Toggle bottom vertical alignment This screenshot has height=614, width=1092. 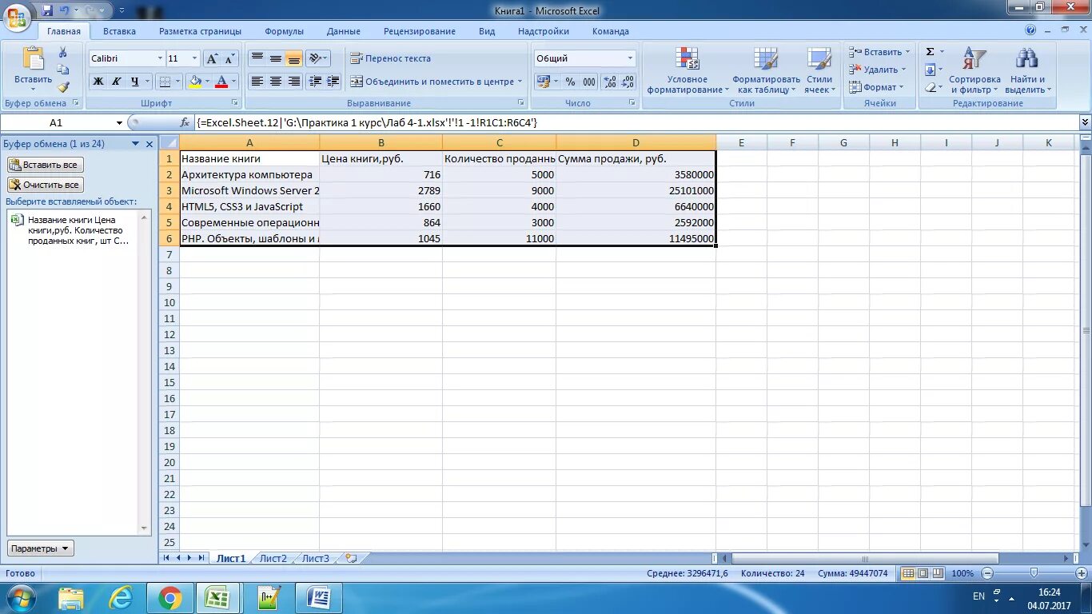pyautogui.click(x=294, y=58)
